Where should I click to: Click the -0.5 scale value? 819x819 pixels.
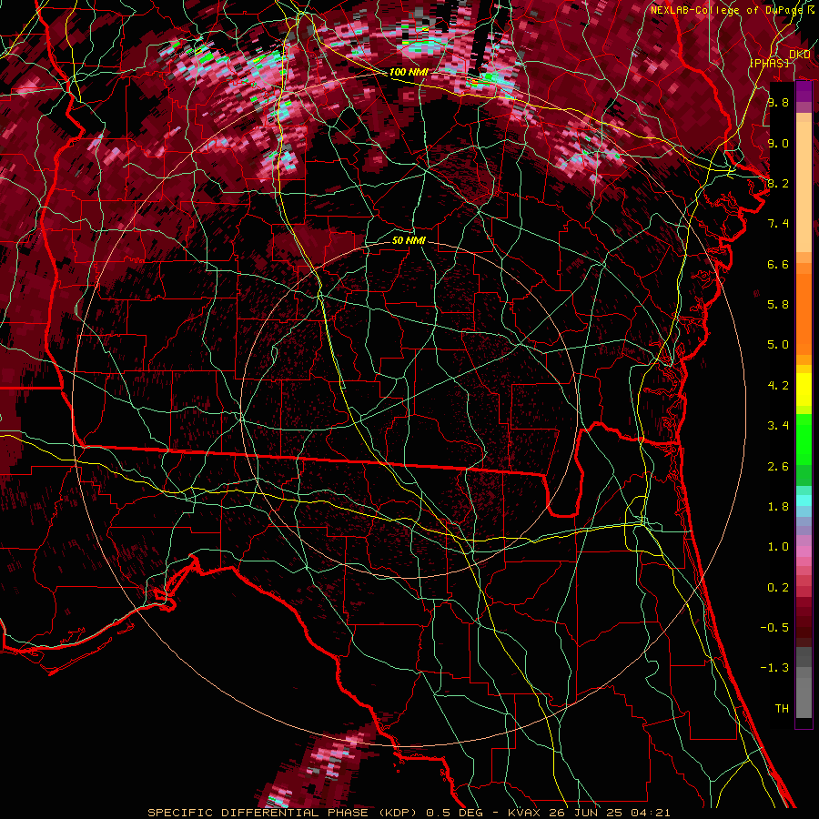point(774,627)
